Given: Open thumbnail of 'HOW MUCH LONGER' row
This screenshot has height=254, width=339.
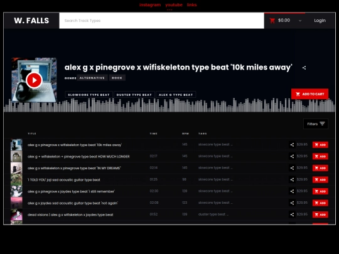Looking at the screenshot, I should pos(16,156).
